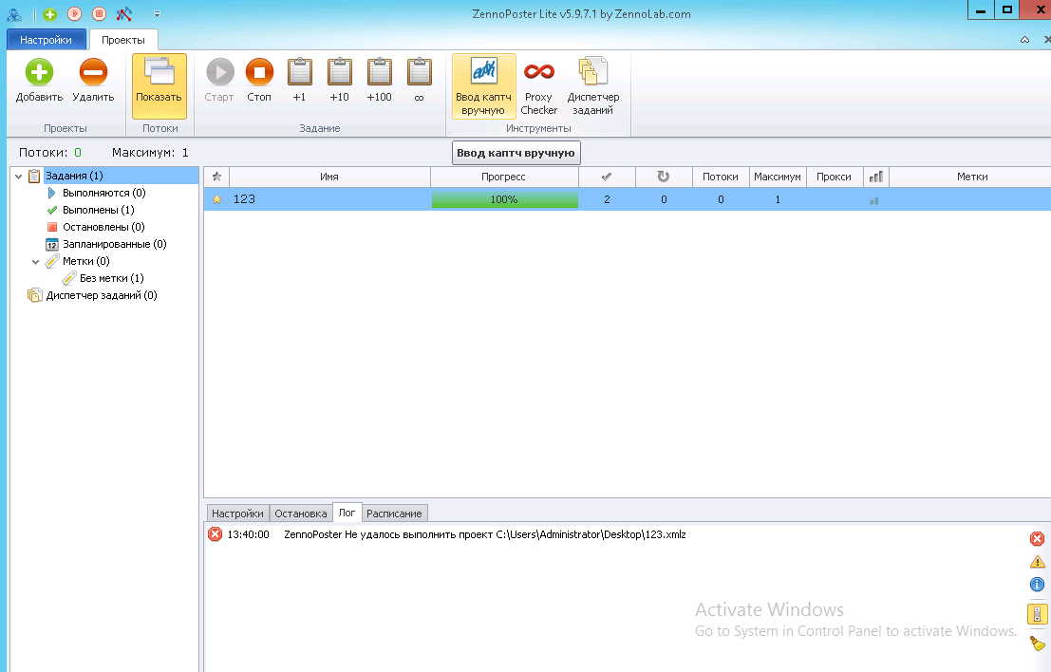Open Диспетчер заданий ribbon tool
The height and width of the screenshot is (672, 1051).
click(x=593, y=86)
